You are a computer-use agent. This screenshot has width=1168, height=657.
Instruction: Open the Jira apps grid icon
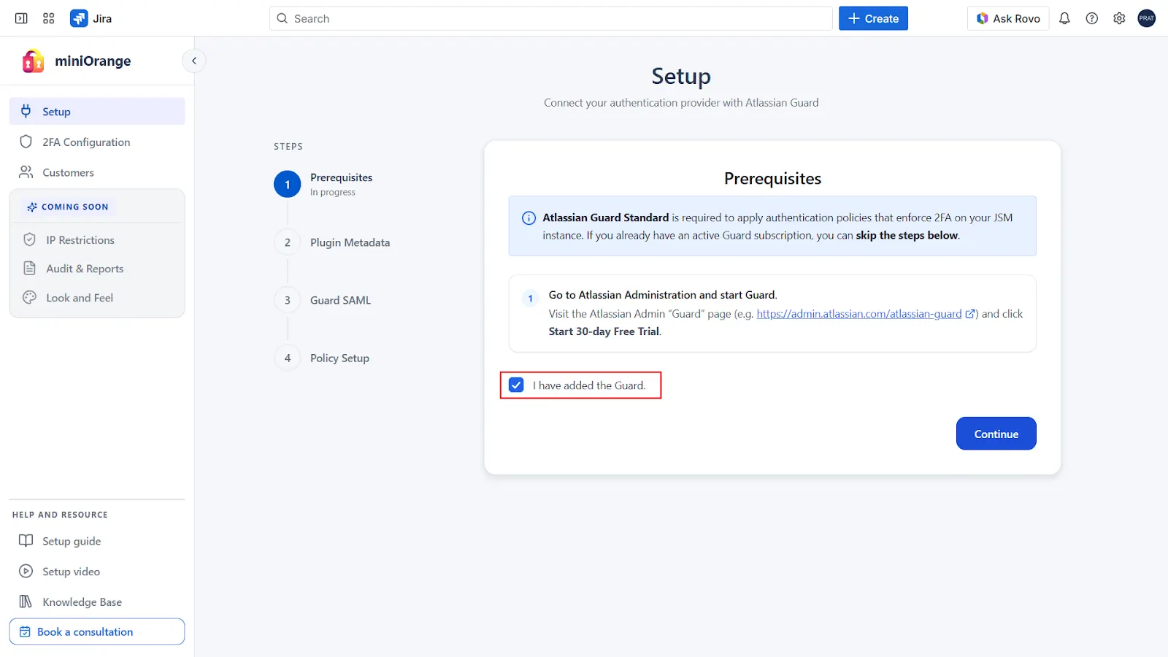(x=48, y=18)
